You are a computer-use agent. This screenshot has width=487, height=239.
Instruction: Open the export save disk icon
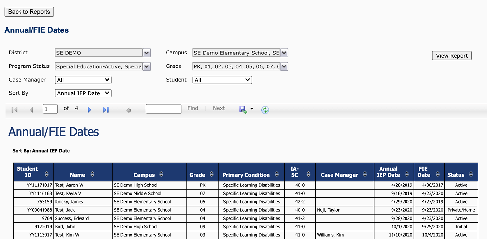243,110
